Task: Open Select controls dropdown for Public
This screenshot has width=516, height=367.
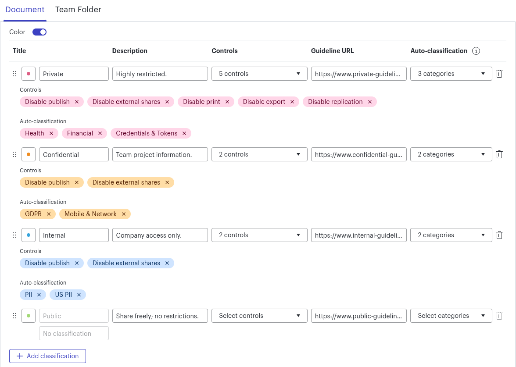Action: pyautogui.click(x=259, y=316)
